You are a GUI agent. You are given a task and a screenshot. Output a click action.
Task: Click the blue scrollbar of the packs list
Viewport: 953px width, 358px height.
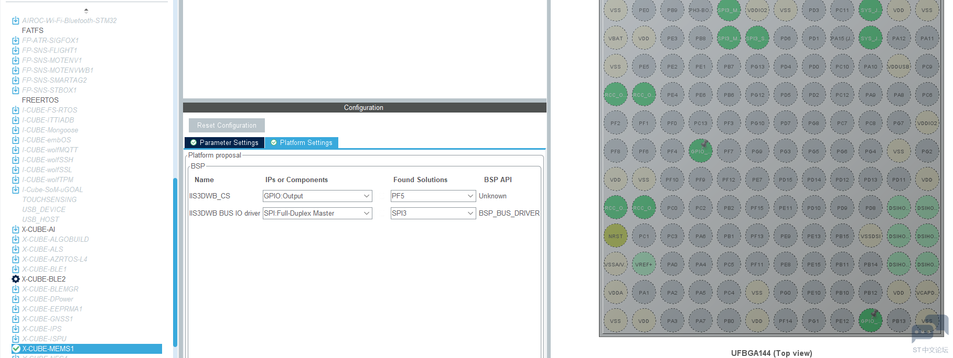point(175,262)
